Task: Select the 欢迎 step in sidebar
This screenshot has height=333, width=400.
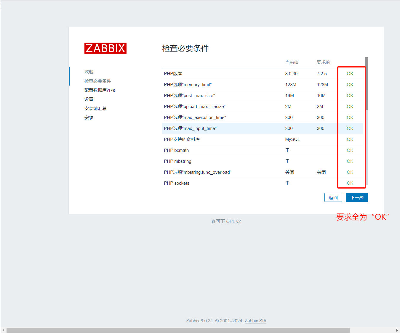Action: pos(89,72)
